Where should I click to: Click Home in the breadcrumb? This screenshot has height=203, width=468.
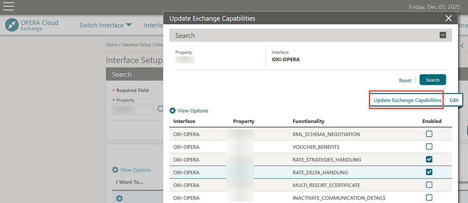tap(111, 44)
